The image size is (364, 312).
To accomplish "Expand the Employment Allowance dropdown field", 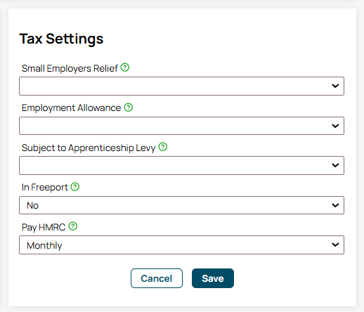I will click(x=181, y=126).
